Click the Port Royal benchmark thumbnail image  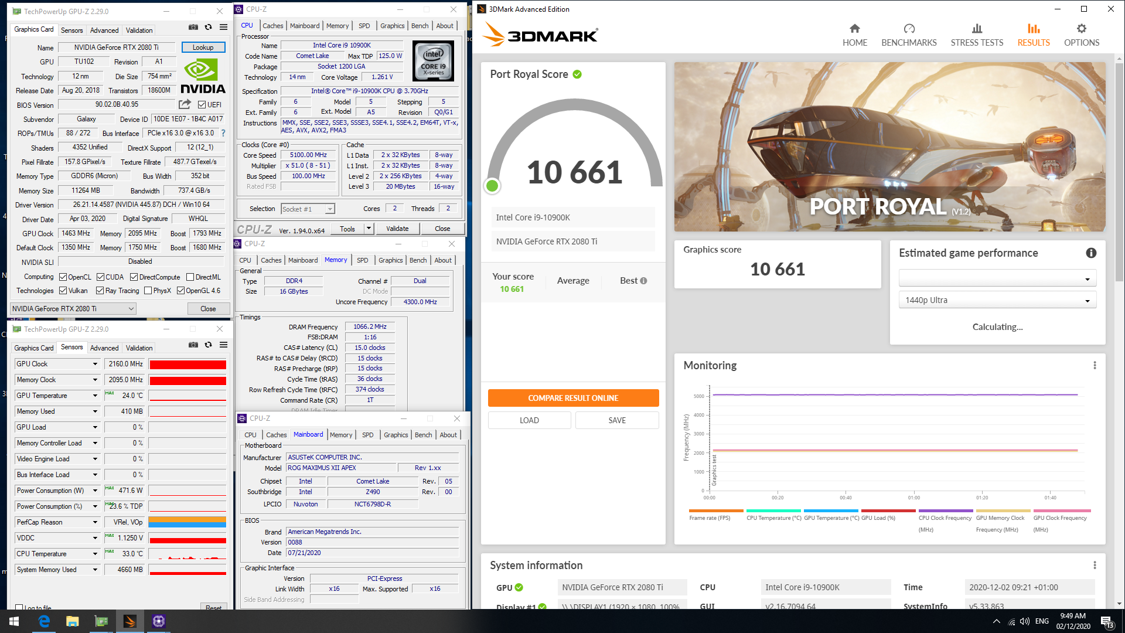click(889, 147)
